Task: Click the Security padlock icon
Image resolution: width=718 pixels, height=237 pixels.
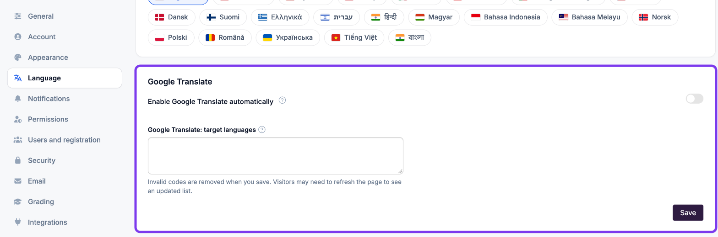Action: pyautogui.click(x=18, y=160)
